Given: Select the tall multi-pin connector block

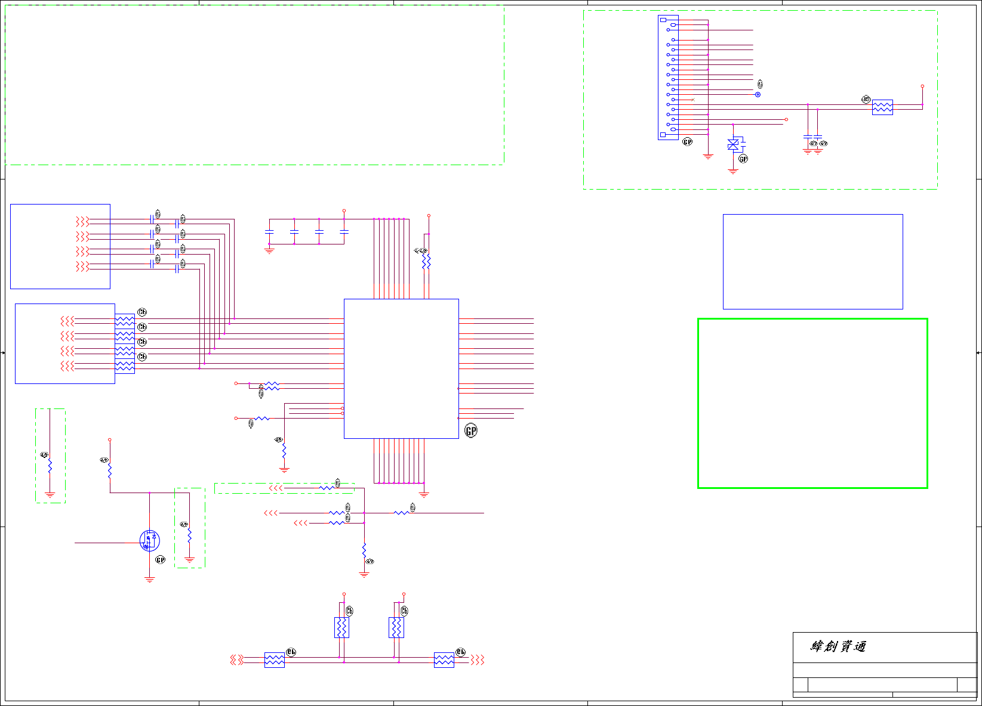Looking at the screenshot, I should (668, 78).
